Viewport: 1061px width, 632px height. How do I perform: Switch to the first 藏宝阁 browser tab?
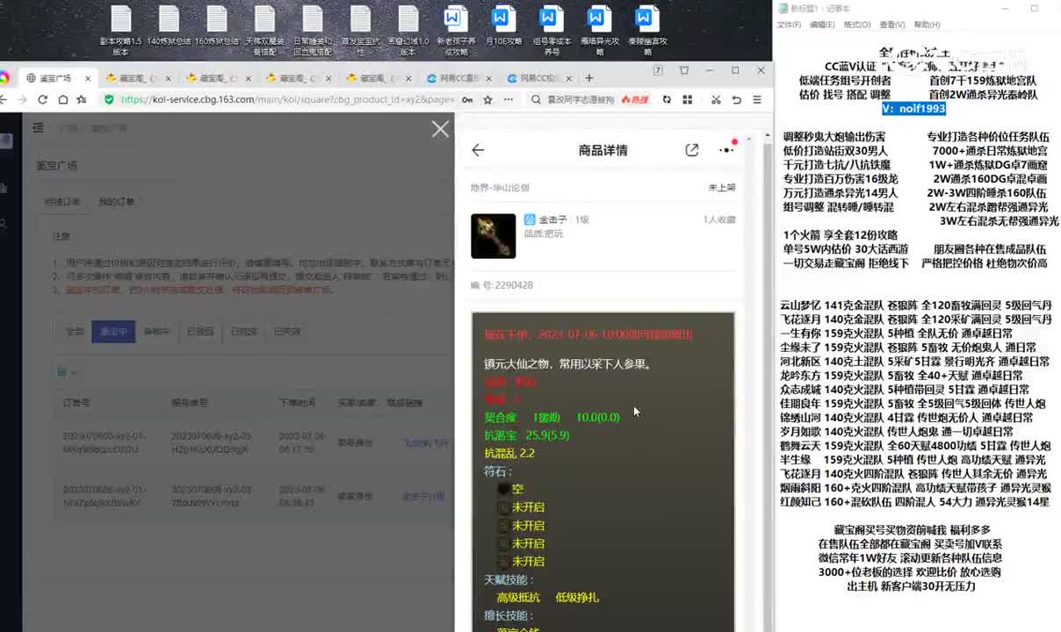137,78
